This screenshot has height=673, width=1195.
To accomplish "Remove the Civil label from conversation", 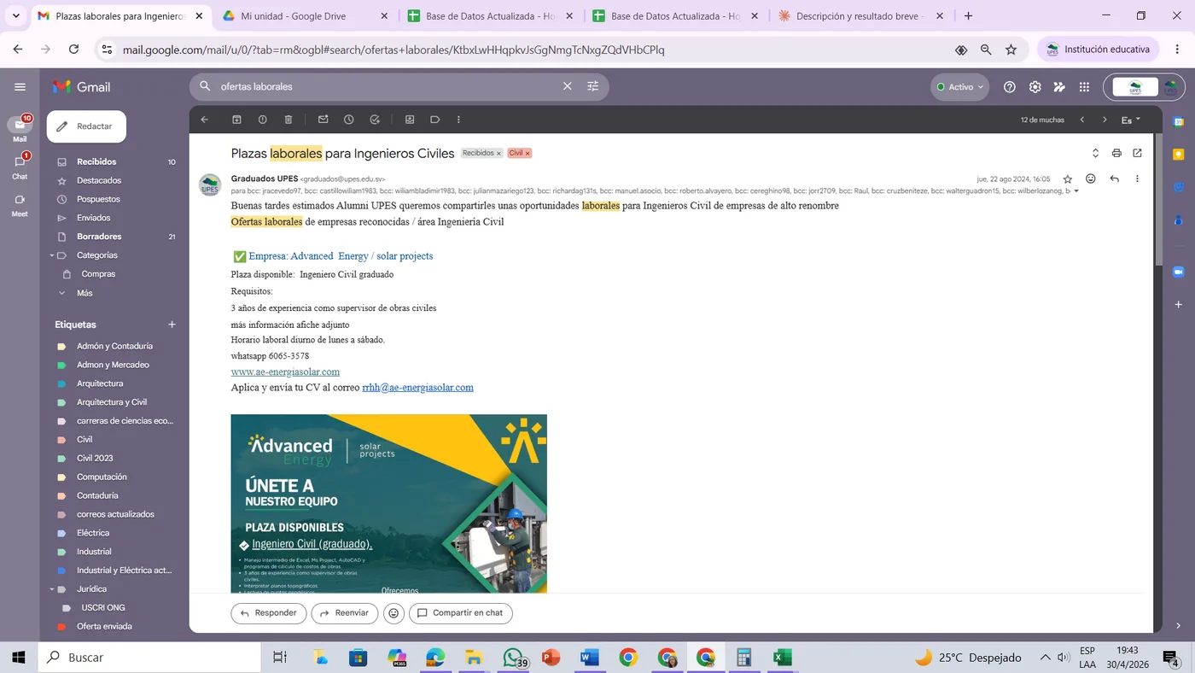I will click(528, 153).
